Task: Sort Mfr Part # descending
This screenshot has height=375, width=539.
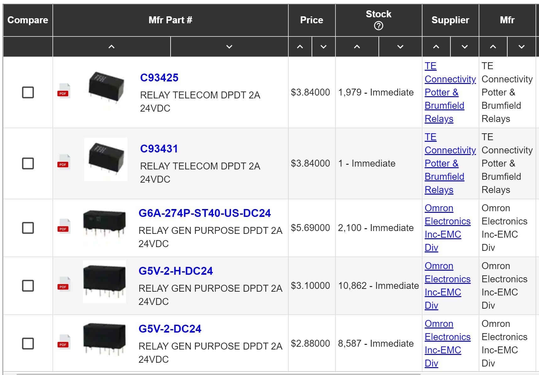Action: click(229, 47)
